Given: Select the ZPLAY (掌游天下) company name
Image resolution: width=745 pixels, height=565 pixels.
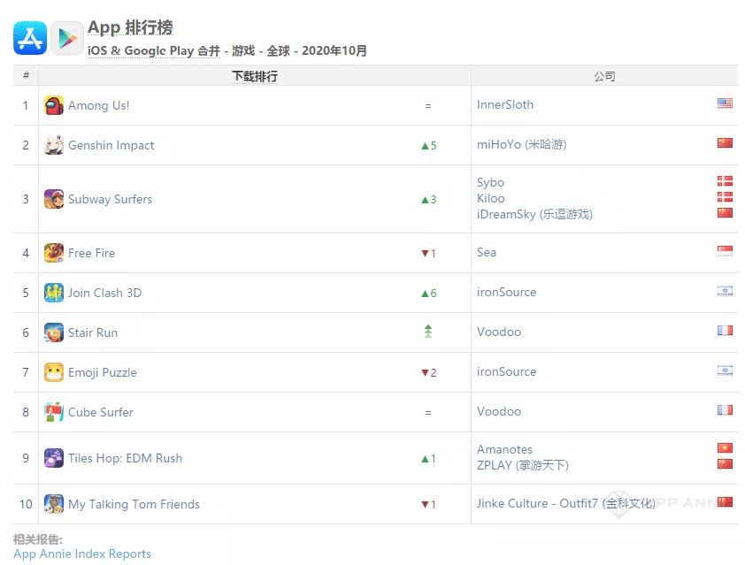Looking at the screenshot, I should [x=523, y=465].
